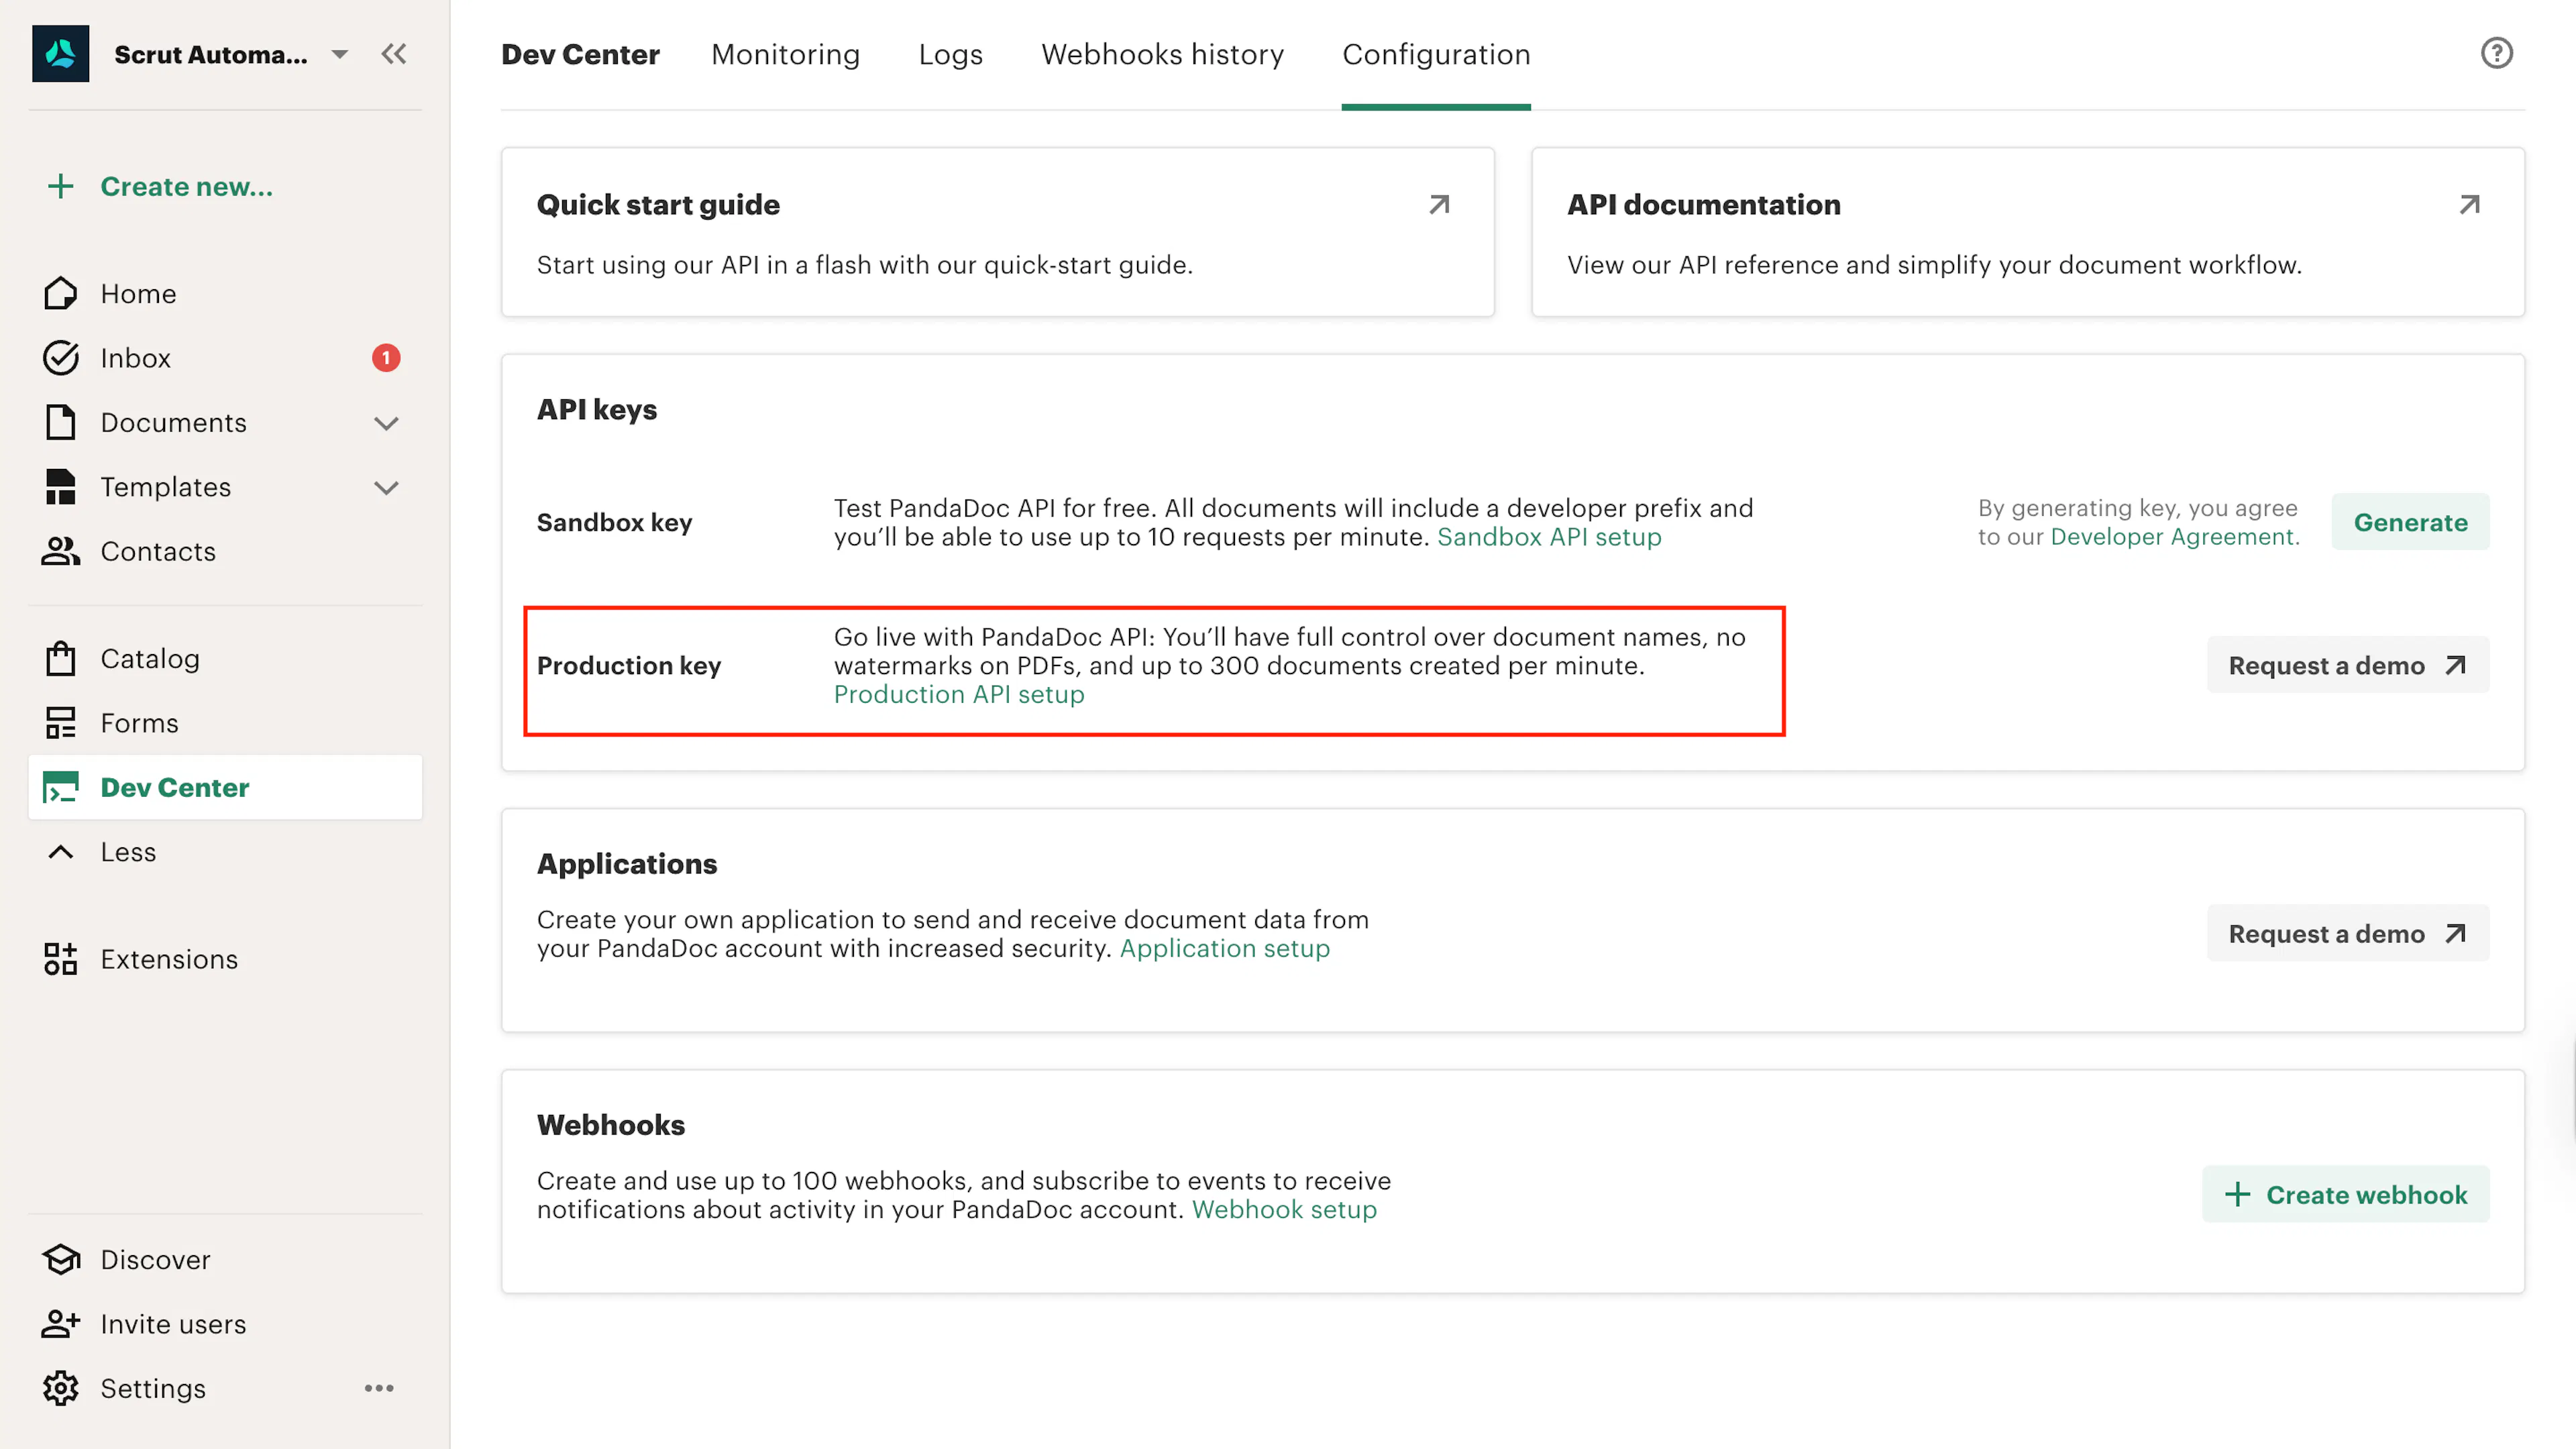Open Settings three-dot more options
The image size is (2576, 1449).
(x=379, y=1388)
